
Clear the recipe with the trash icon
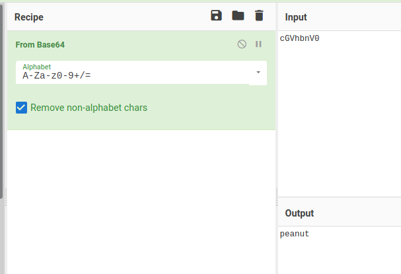[x=259, y=16]
